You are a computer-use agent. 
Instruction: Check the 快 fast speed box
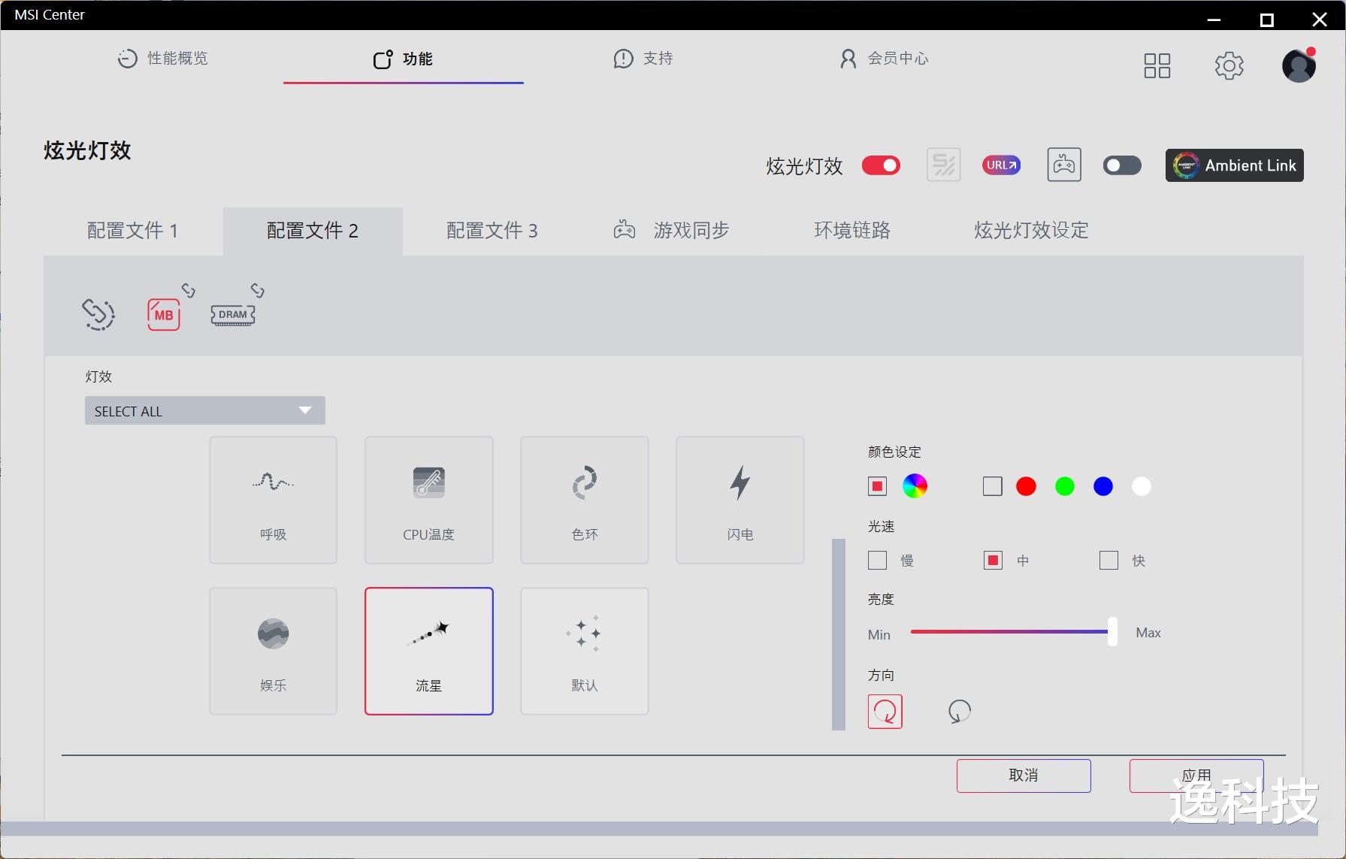pyautogui.click(x=1109, y=561)
